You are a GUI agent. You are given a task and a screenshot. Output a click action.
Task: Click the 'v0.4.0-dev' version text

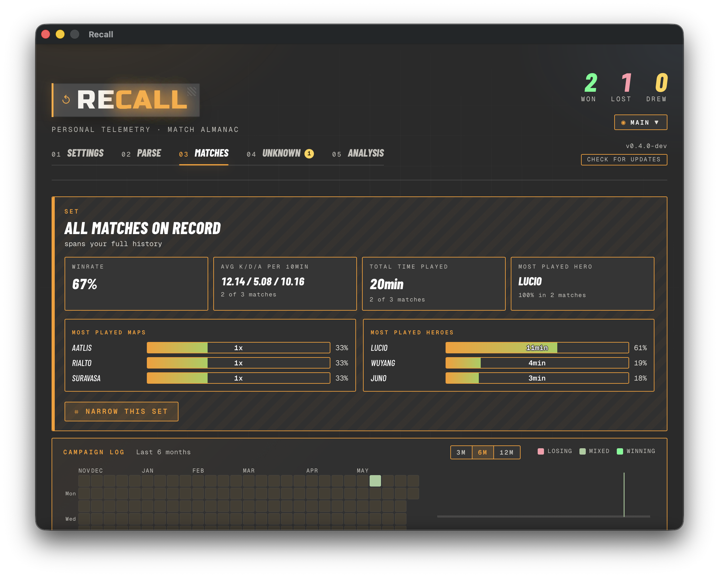[646, 146]
